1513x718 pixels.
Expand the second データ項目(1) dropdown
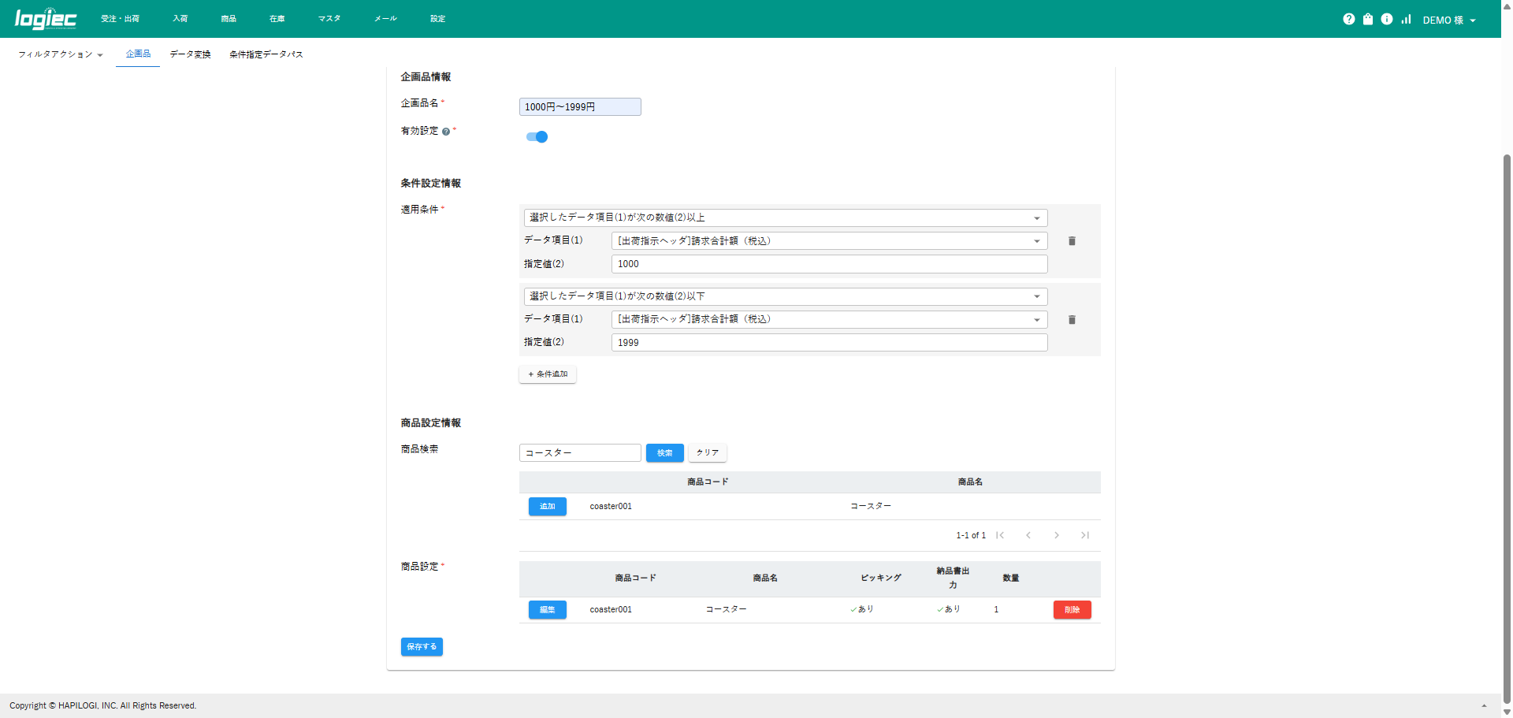click(x=829, y=319)
